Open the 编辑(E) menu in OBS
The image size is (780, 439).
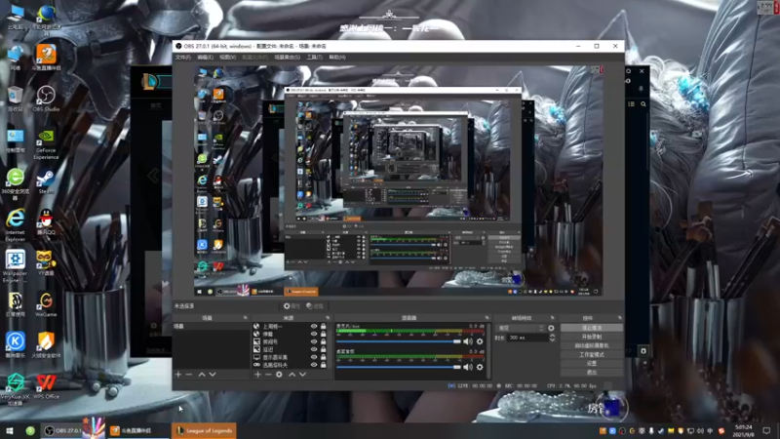pyautogui.click(x=205, y=58)
